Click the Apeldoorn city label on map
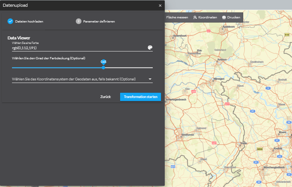Screen dimensions: 292x187 229,27
